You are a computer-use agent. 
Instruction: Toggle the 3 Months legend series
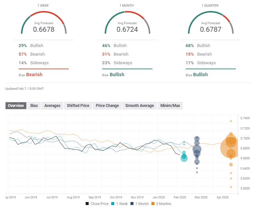[161, 204]
